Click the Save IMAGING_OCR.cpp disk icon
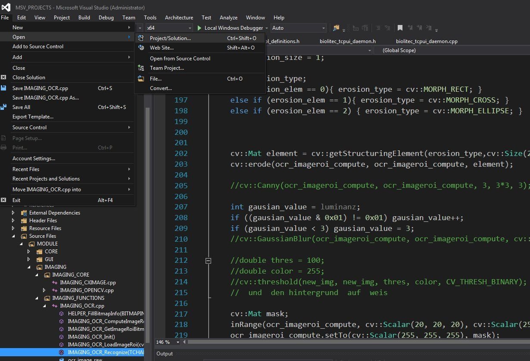The image size is (530, 361). tap(3, 88)
